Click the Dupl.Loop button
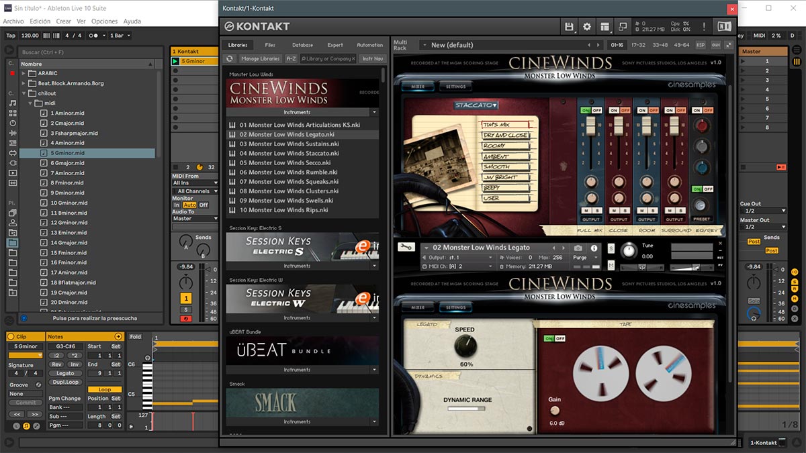The image size is (806, 453). (65, 382)
